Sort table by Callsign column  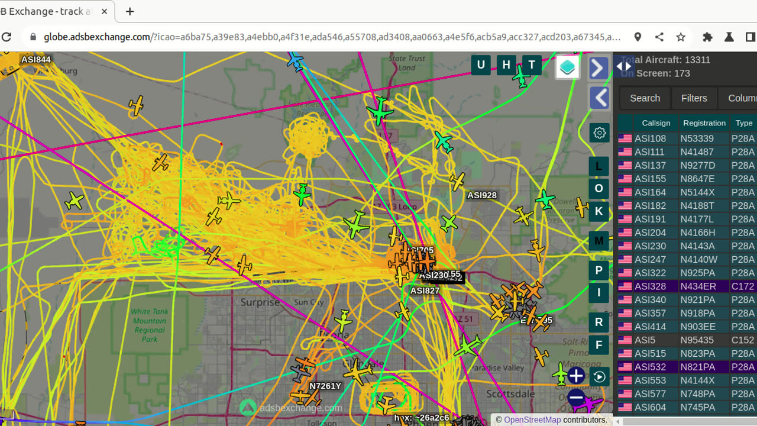click(656, 123)
